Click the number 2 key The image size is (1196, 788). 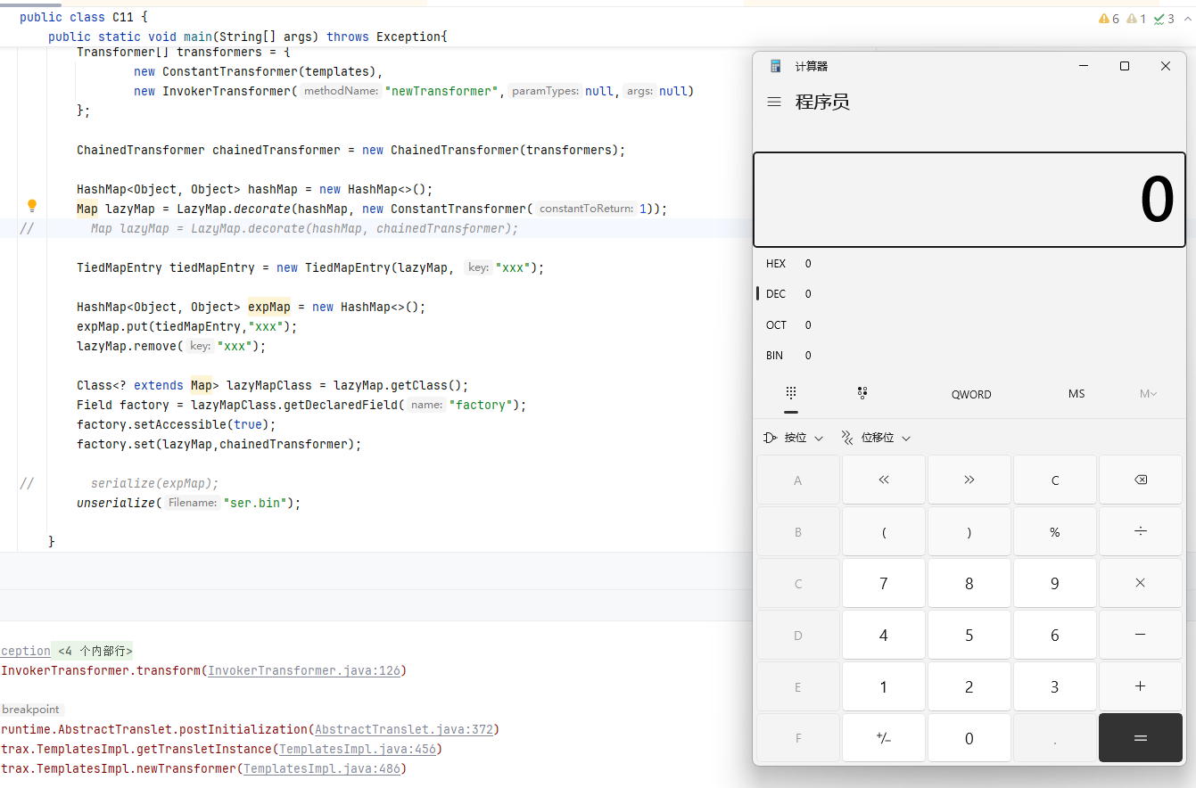click(x=969, y=687)
